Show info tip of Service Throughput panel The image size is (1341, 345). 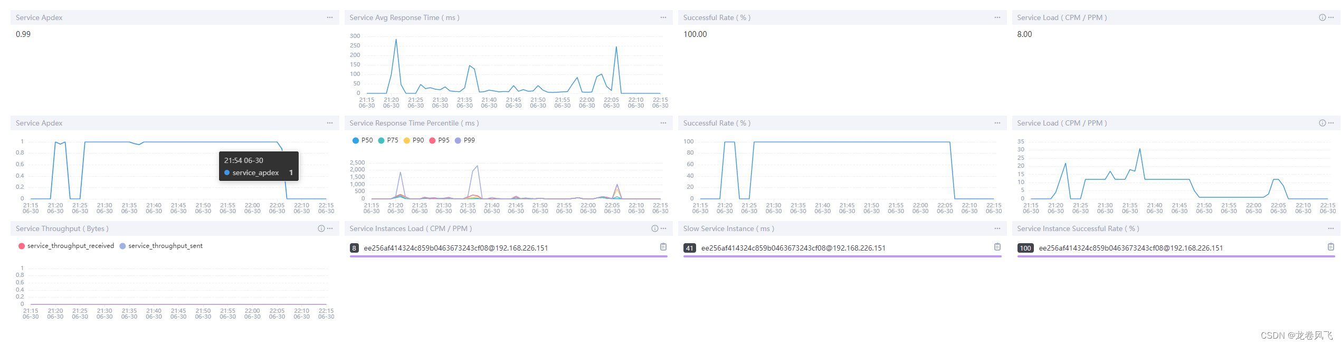[x=321, y=228]
